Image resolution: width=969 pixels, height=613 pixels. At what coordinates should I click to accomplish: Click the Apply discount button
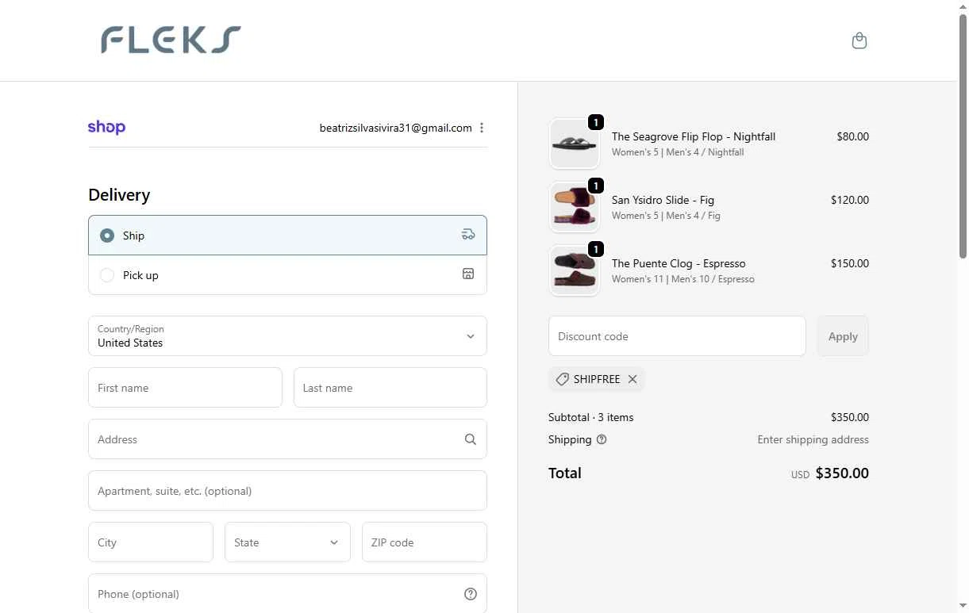click(x=843, y=336)
